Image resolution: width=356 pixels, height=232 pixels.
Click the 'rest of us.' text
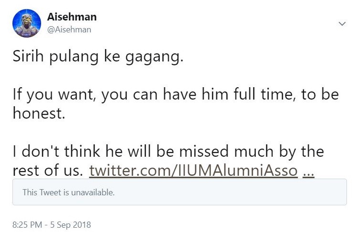point(48,170)
